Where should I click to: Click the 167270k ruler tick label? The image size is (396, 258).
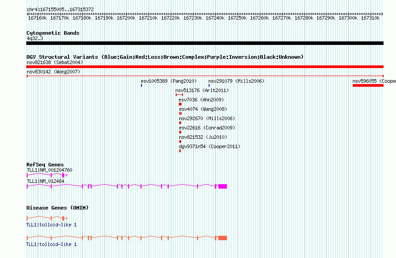click(x=282, y=18)
